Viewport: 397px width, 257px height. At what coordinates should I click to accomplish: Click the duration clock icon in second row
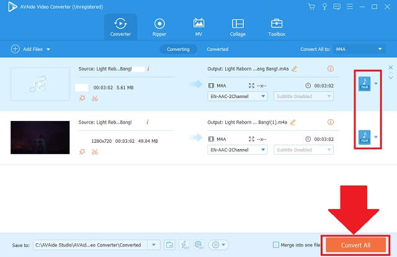coord(308,139)
